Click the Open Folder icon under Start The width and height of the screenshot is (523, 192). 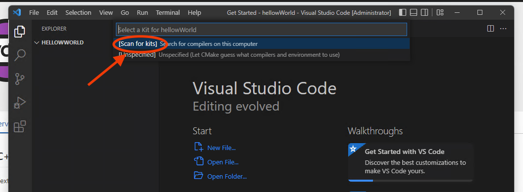tap(199, 175)
